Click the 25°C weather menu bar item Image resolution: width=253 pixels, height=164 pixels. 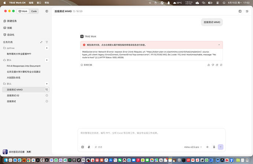click(x=177, y=3)
